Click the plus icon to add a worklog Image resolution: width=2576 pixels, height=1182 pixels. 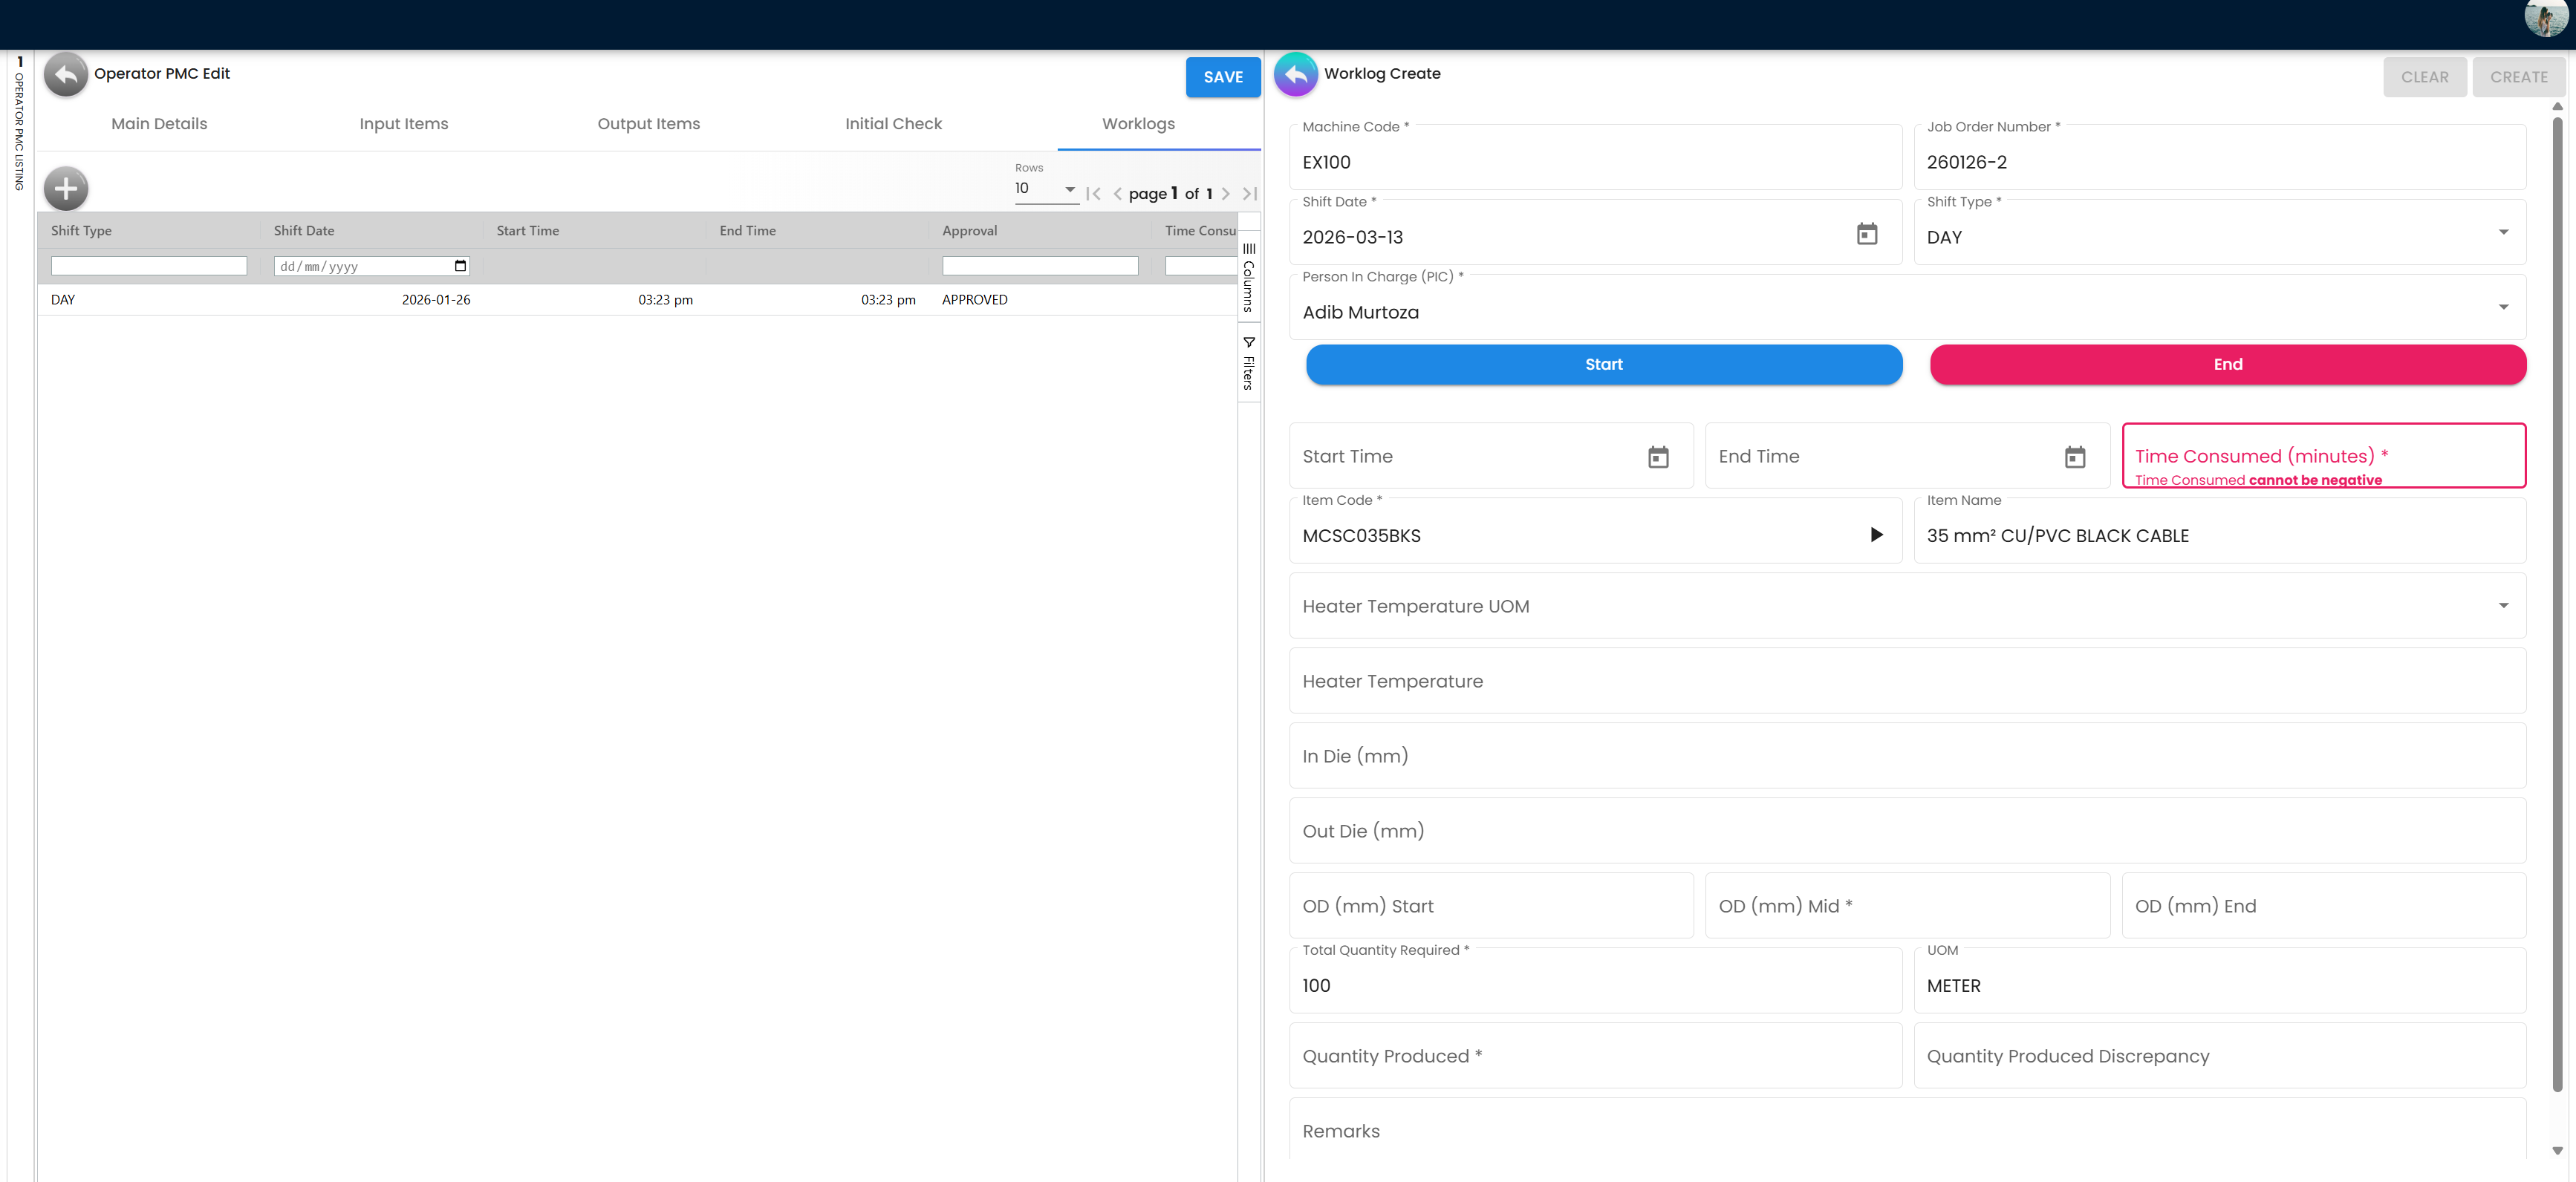coord(65,188)
